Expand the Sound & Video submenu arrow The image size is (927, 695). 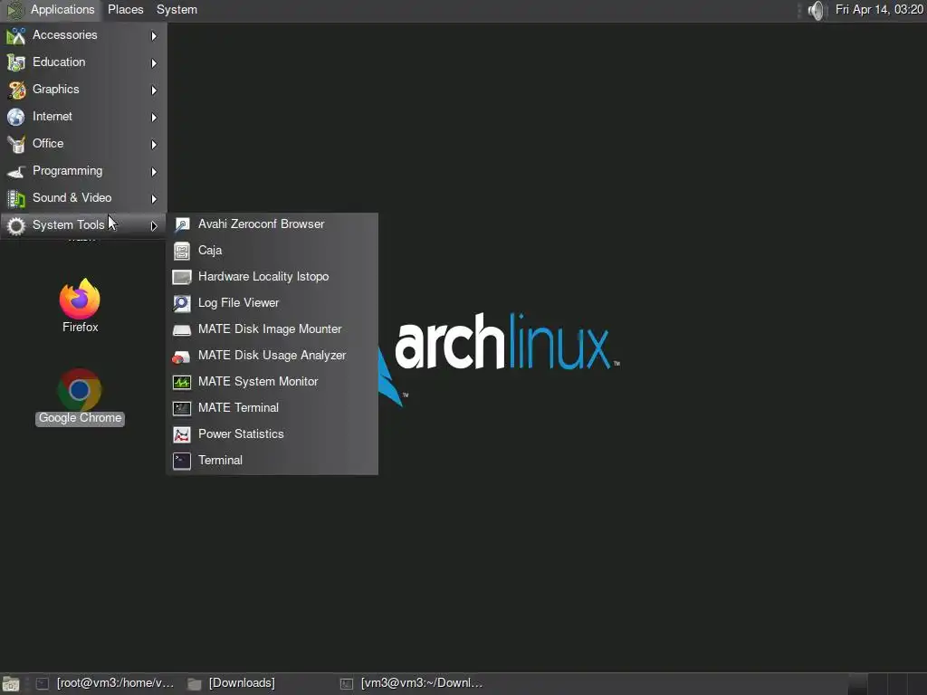154,199
